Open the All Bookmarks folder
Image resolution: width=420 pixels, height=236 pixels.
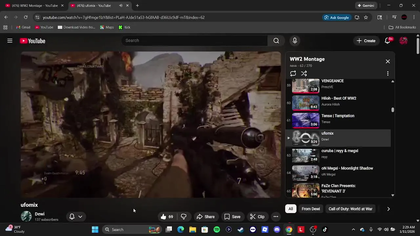coord(402,27)
